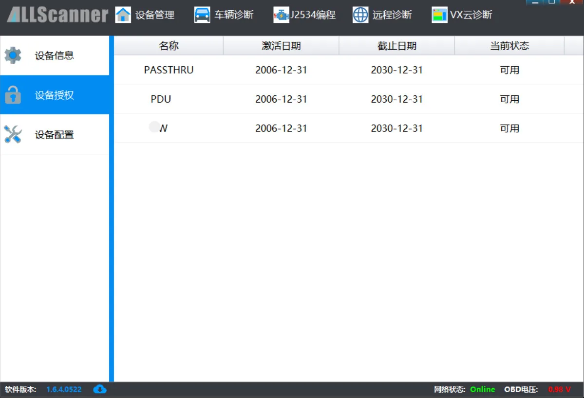
Task: Click the 可用 status in PDU row
Action: 509,99
